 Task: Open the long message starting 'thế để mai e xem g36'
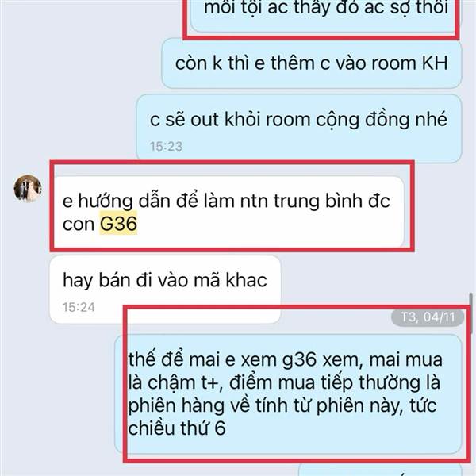click(x=289, y=394)
